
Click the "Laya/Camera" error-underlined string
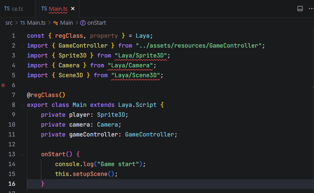(132, 65)
